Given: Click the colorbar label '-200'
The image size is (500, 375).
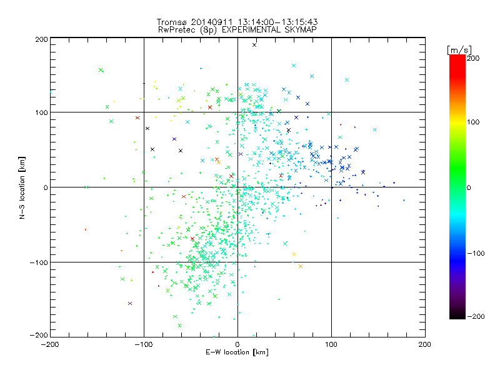Looking at the screenshot, I should 476,316.
